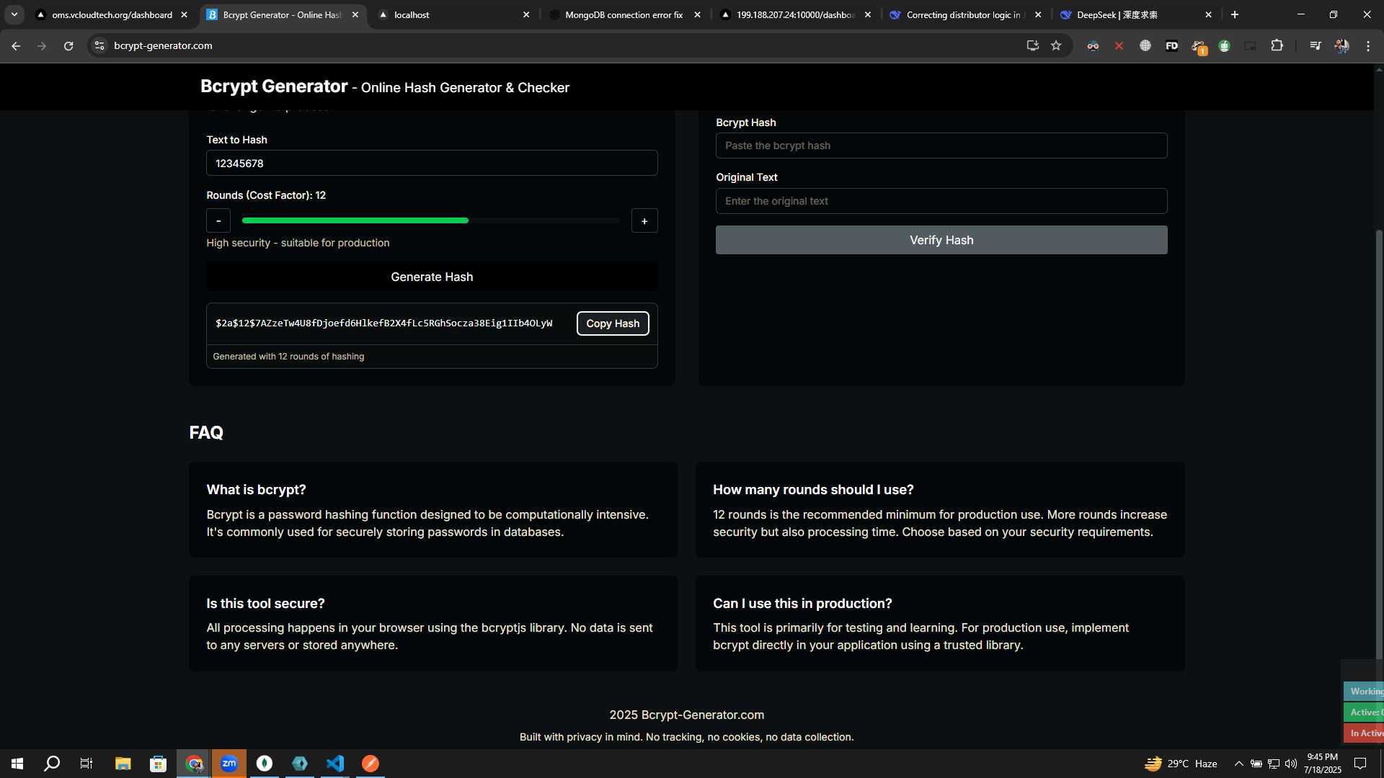
Task: Switch to oms.vcloudtech.org/dashboard tab
Action: [x=112, y=14]
